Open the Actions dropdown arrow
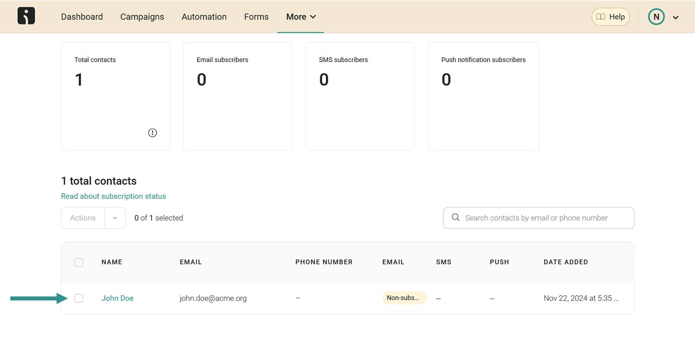The width and height of the screenshot is (695, 344). click(x=115, y=218)
